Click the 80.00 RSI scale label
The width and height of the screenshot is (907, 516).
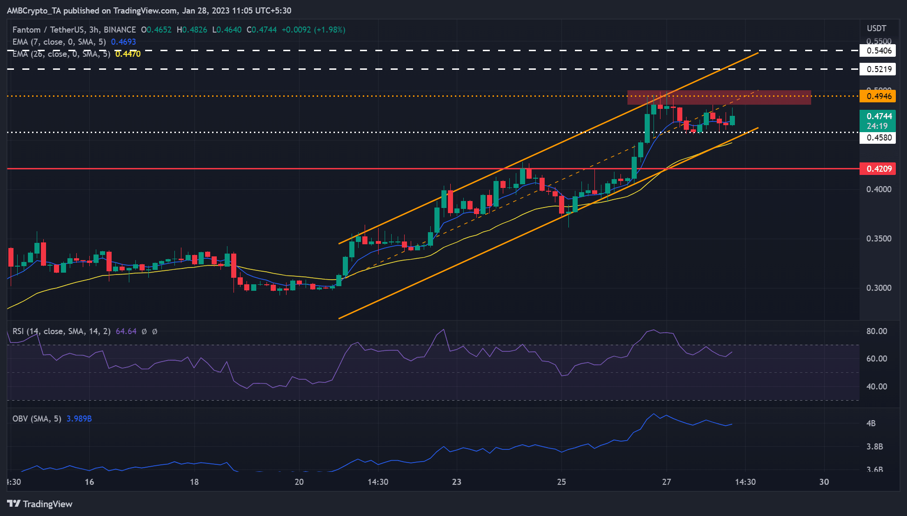876,331
